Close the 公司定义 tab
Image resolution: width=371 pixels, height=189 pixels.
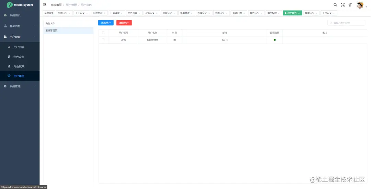[x=69, y=13]
